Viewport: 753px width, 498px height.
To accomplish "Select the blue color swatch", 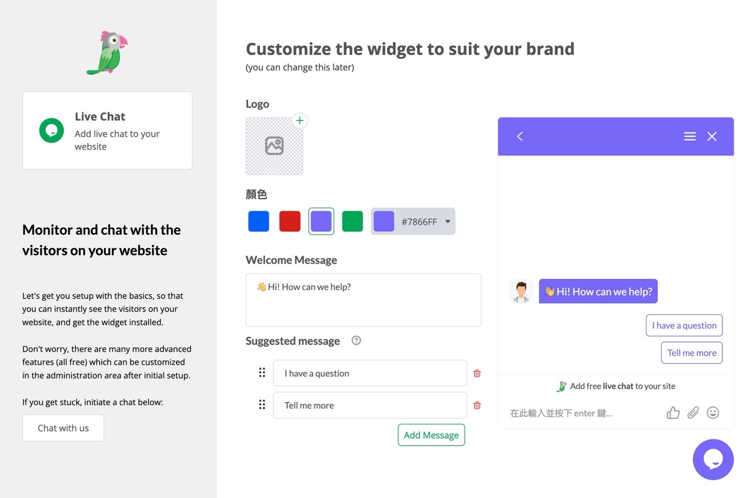I will (259, 221).
